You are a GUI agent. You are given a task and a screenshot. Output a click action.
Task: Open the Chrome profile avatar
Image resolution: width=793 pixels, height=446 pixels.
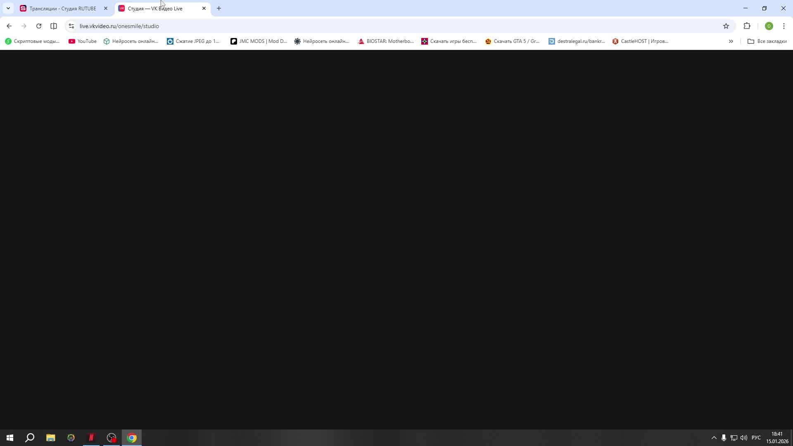pyautogui.click(x=769, y=26)
